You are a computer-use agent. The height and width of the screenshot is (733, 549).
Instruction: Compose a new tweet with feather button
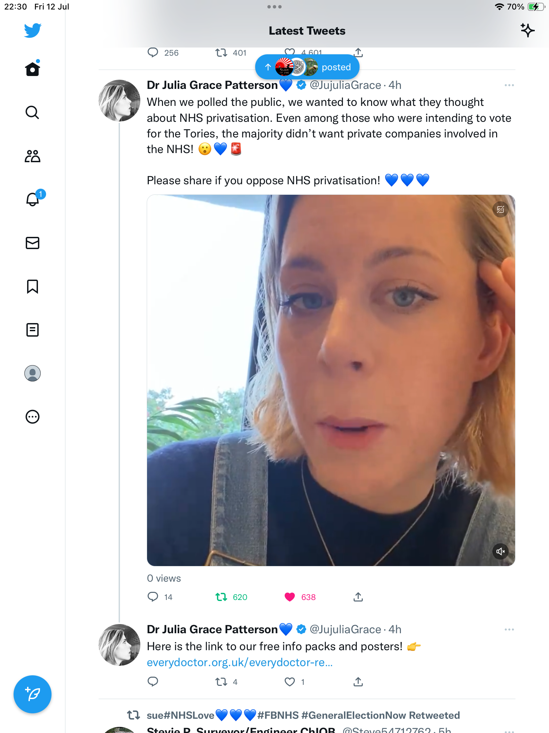(x=33, y=694)
